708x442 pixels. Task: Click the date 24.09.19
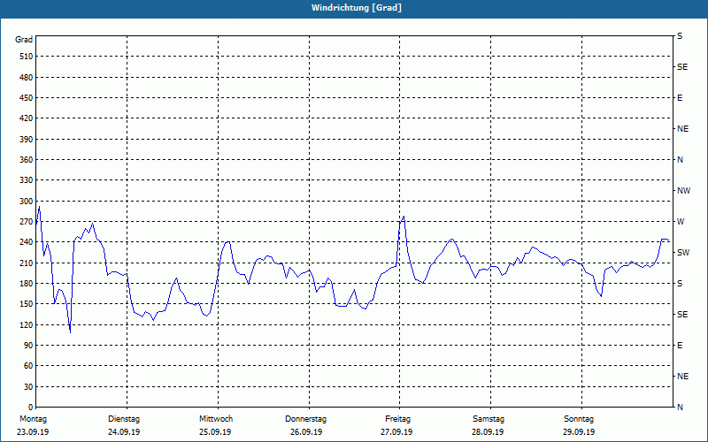click(x=124, y=432)
